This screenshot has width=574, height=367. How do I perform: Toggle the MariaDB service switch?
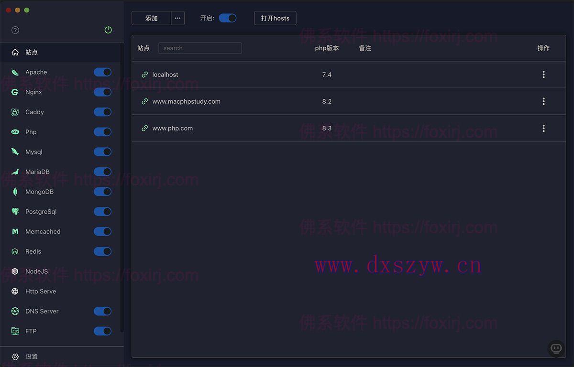click(x=102, y=172)
